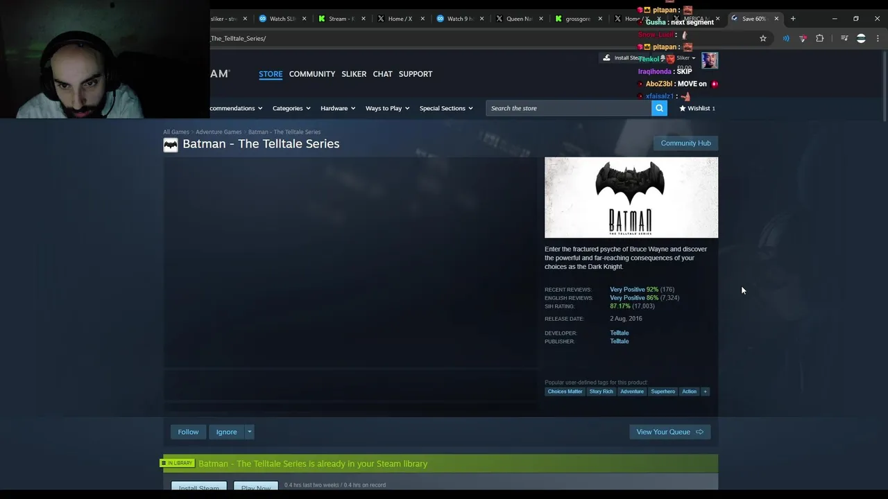
Task: Open the STORE menu
Action: pos(271,73)
